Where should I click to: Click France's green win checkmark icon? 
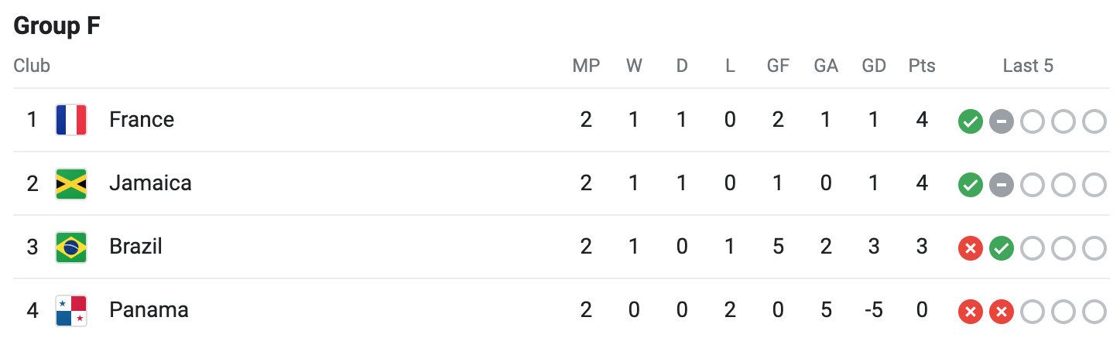[x=970, y=121]
